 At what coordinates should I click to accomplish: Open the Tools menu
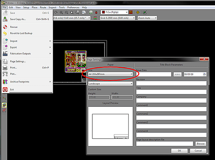62,7
